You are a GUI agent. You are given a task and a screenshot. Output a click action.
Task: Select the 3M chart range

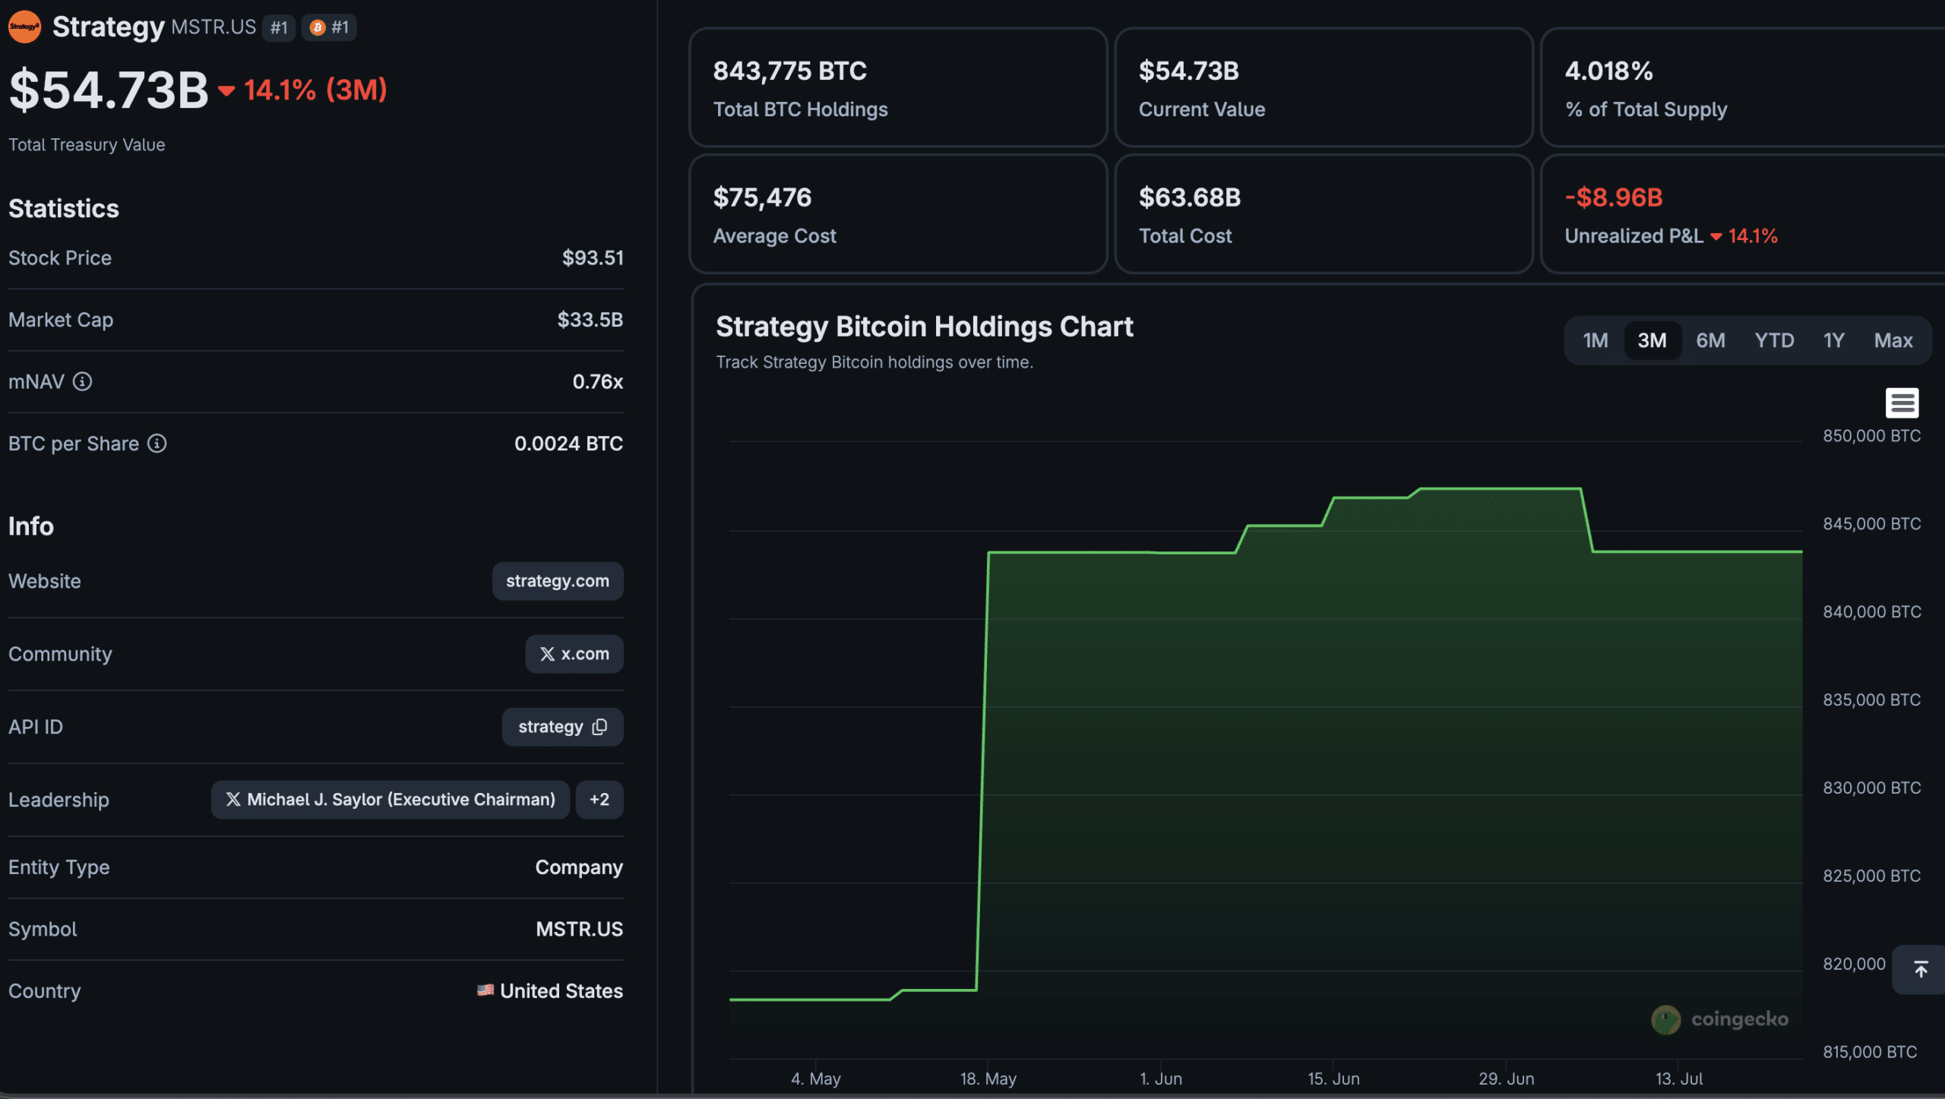coord(1652,340)
